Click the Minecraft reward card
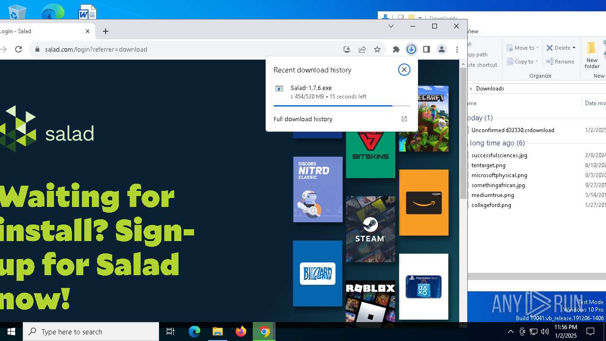Screen dimensions: 606x341 (x=424, y=118)
